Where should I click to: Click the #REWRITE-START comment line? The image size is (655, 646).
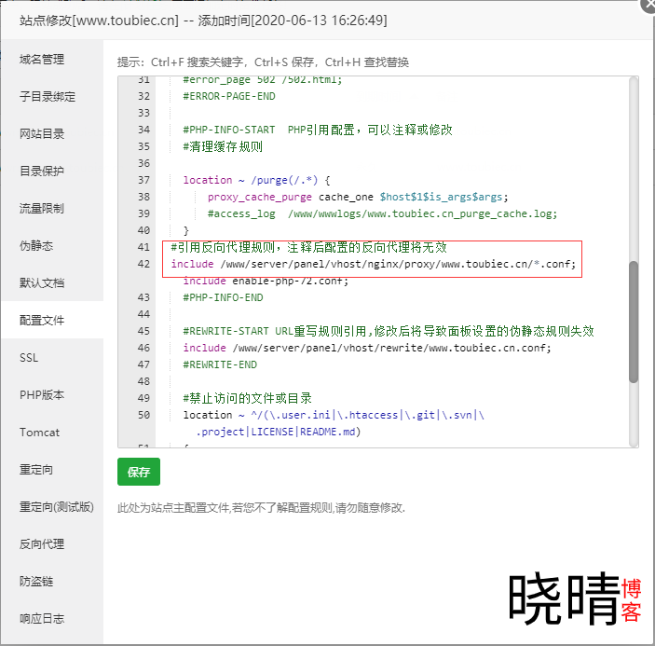pyautogui.click(x=389, y=331)
